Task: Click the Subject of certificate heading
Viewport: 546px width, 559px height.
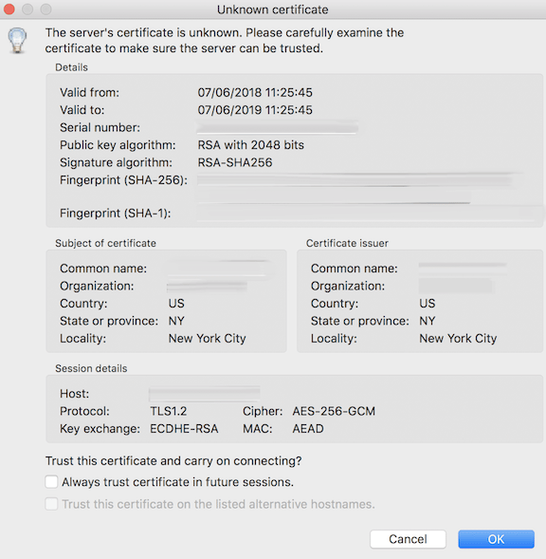Action: [106, 243]
